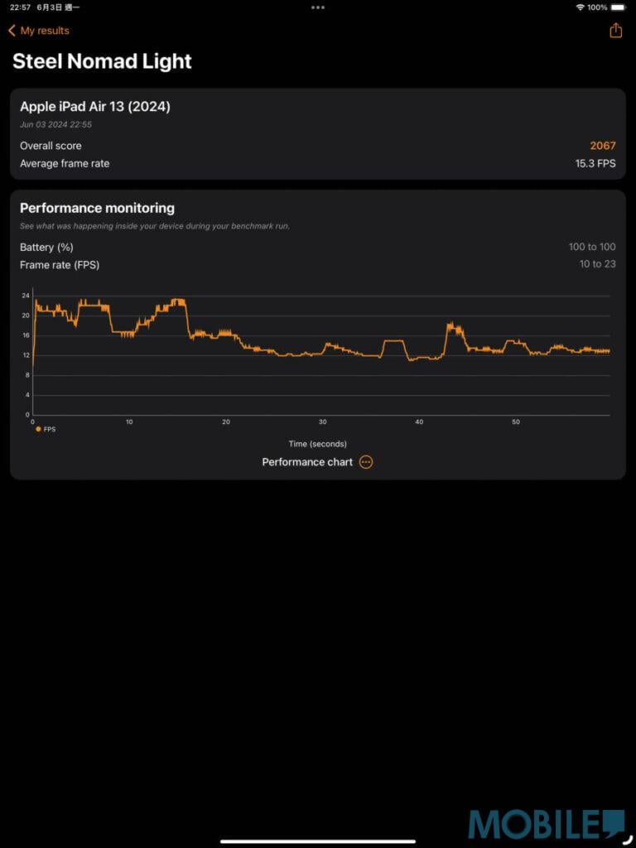
Task: Tap the three-dot multitasking control at top
Action: (318, 7)
